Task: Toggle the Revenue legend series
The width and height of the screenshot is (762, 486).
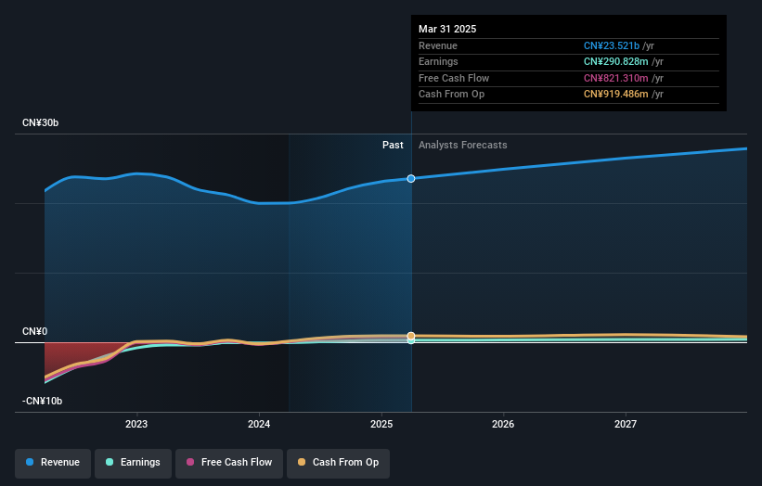Action: [53, 462]
